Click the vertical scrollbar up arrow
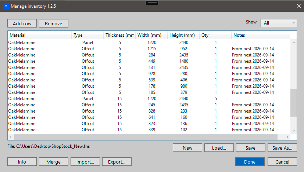The width and height of the screenshot is (304, 172). (294, 43)
